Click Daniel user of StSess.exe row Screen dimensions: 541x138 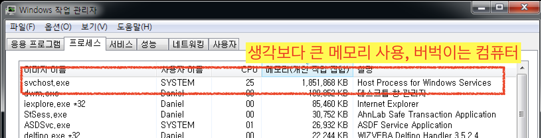tap(172, 115)
